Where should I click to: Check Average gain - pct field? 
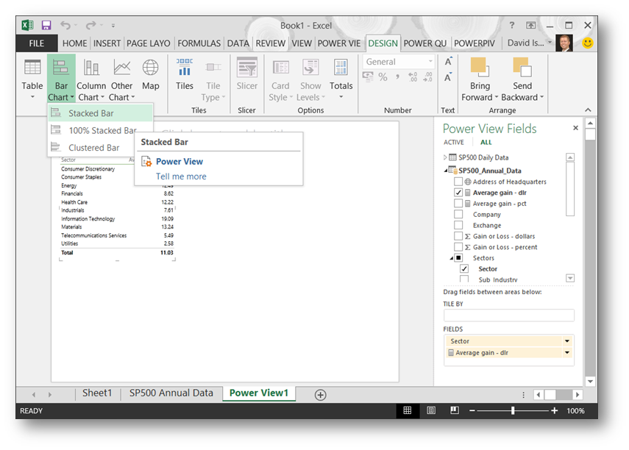click(x=458, y=204)
